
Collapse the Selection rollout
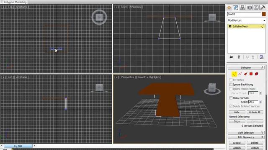246,67
